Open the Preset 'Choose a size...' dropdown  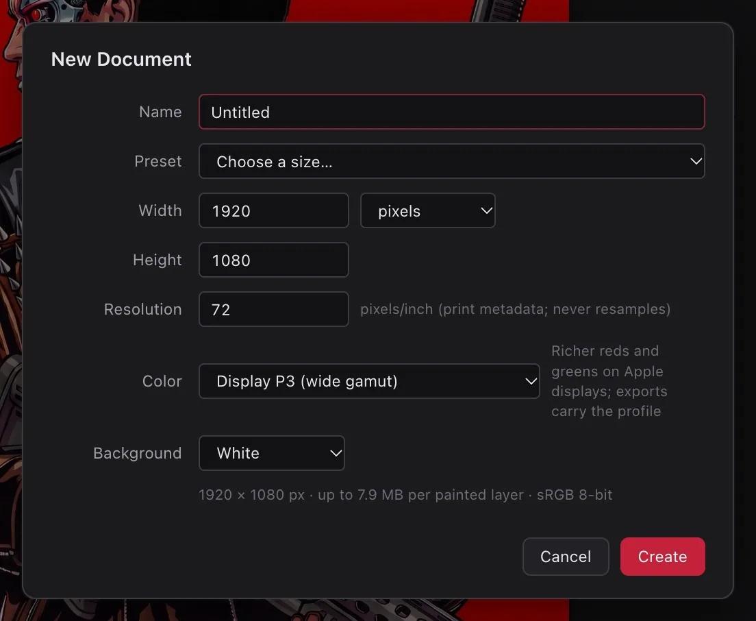(x=452, y=161)
